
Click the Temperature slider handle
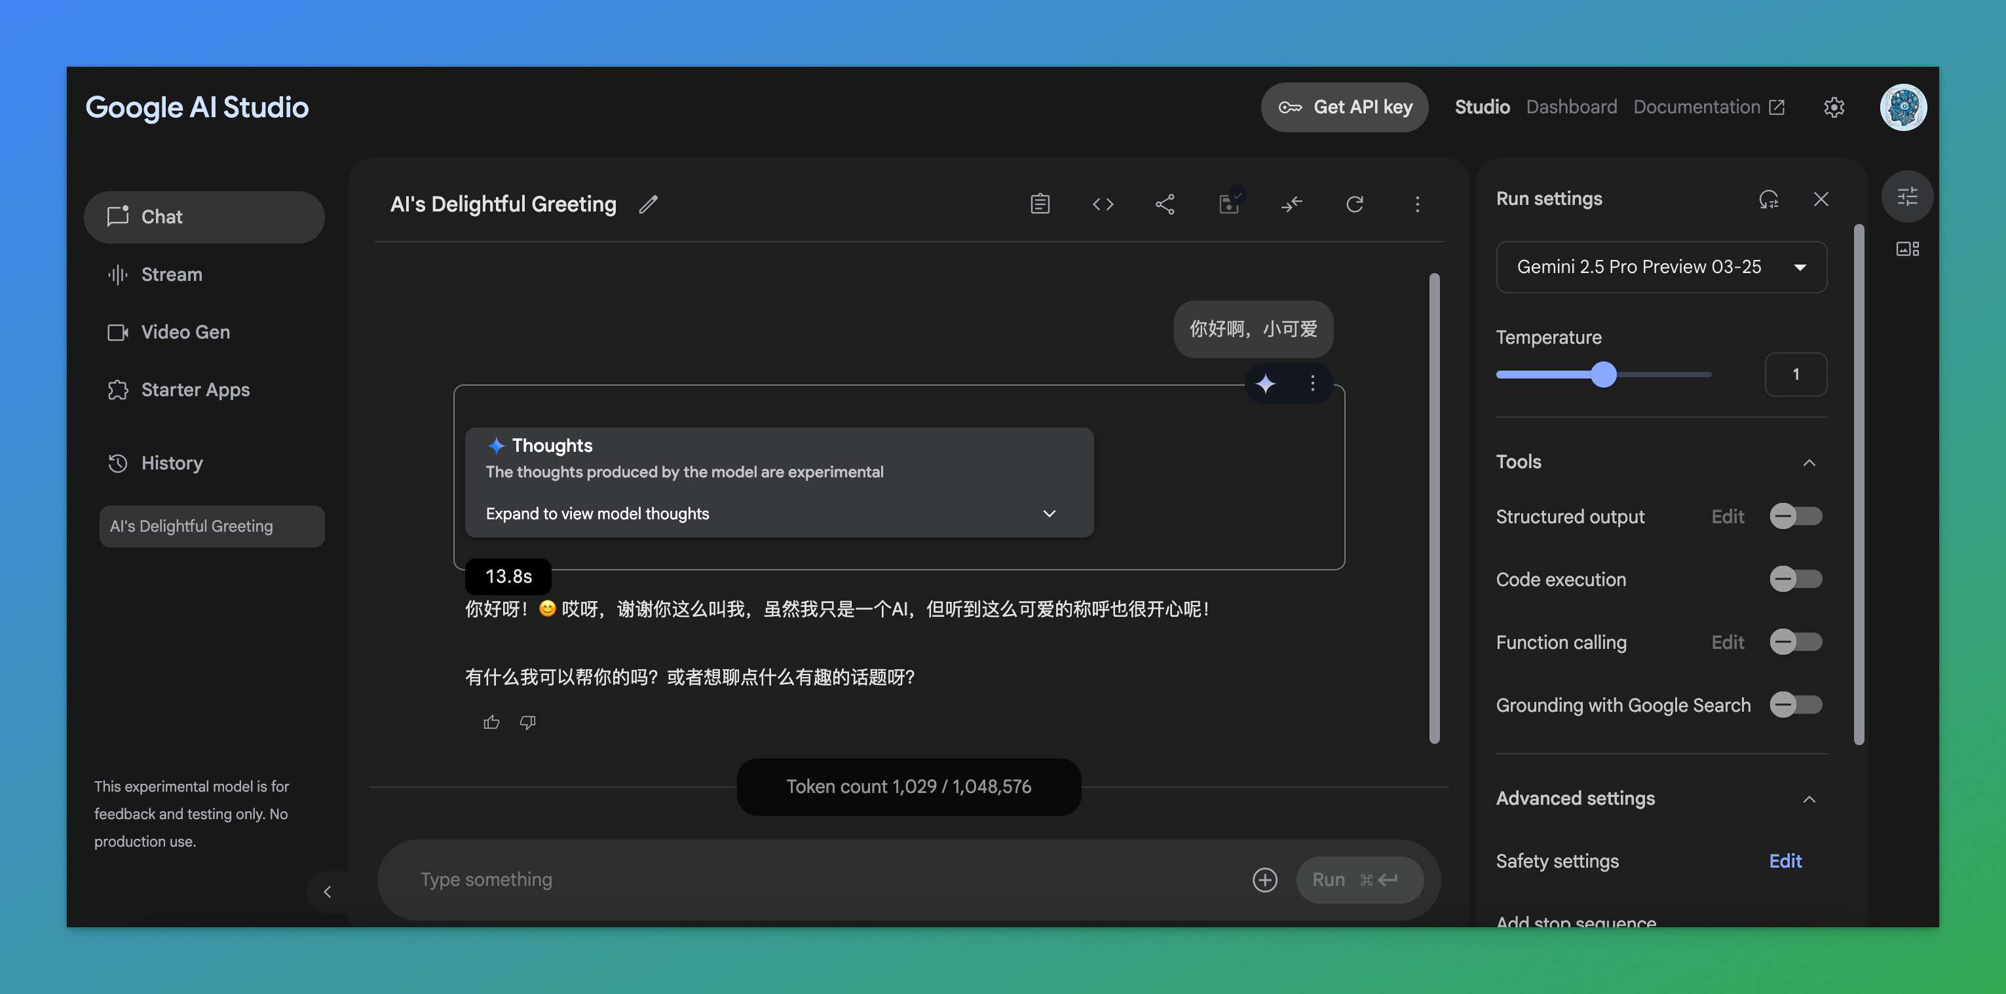1603,375
